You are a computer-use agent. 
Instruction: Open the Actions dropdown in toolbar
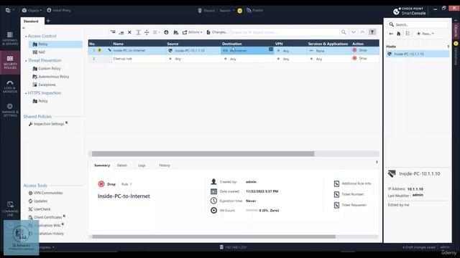click(x=193, y=32)
